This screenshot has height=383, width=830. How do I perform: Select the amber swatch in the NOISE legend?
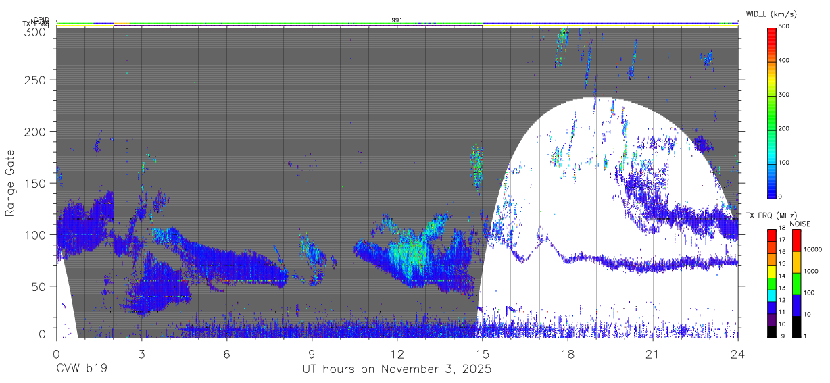[x=796, y=262]
